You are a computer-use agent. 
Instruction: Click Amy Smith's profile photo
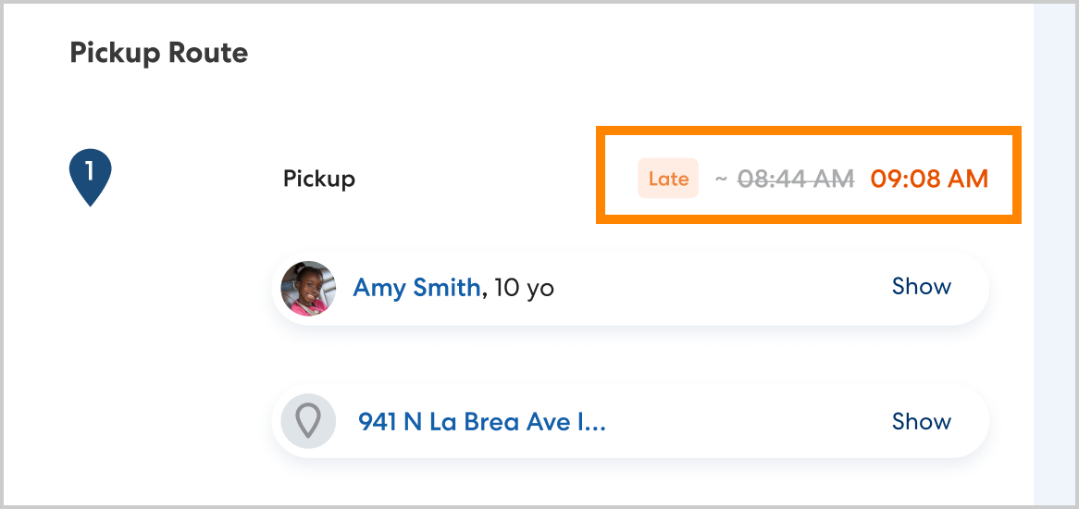coord(307,288)
